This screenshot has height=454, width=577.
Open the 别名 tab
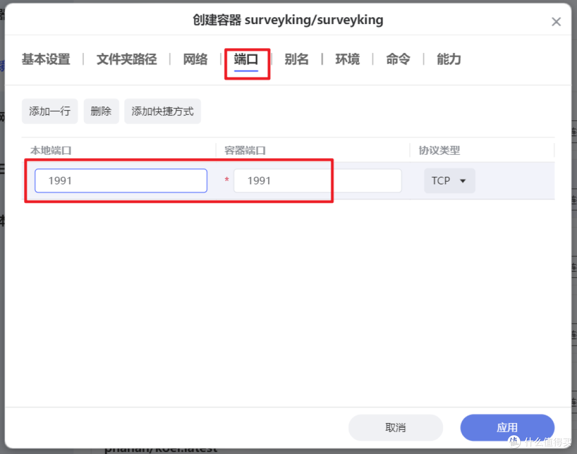coord(297,59)
